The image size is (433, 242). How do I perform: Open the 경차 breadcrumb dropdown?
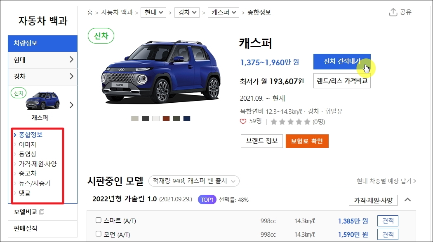[187, 12]
